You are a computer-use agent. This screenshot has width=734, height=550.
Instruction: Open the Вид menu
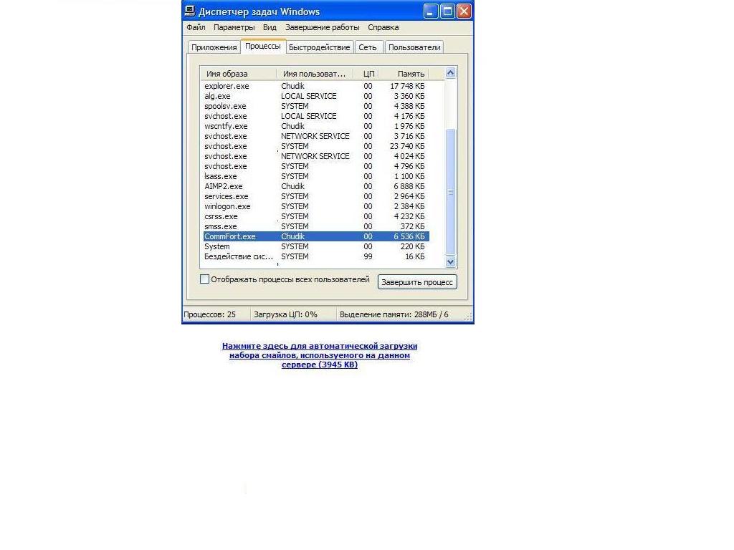point(270,27)
